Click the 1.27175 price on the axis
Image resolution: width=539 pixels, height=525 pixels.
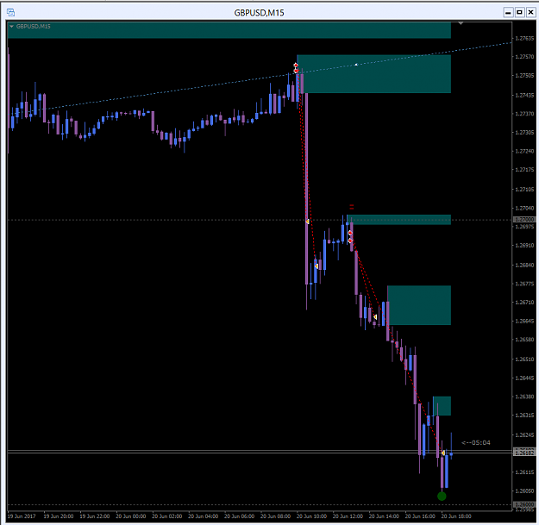pyautogui.click(x=524, y=170)
